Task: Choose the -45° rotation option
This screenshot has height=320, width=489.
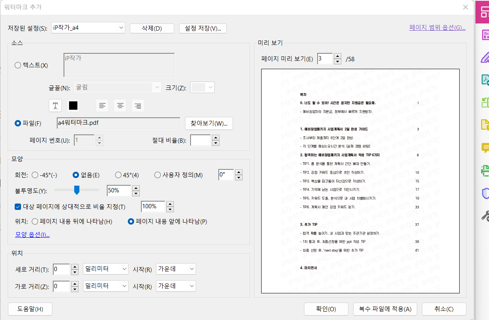Action: (35, 175)
